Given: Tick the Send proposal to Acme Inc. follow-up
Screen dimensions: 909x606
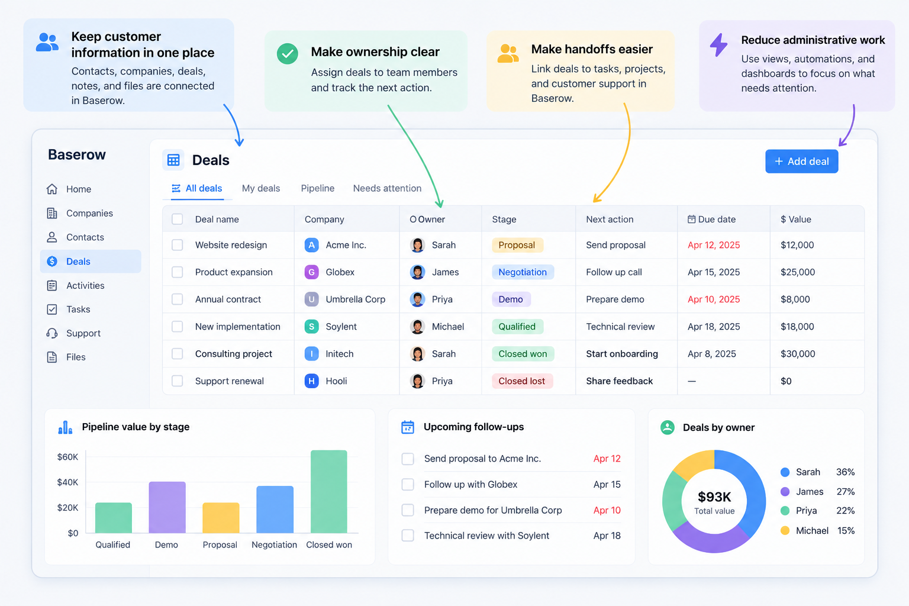Looking at the screenshot, I should tap(408, 459).
